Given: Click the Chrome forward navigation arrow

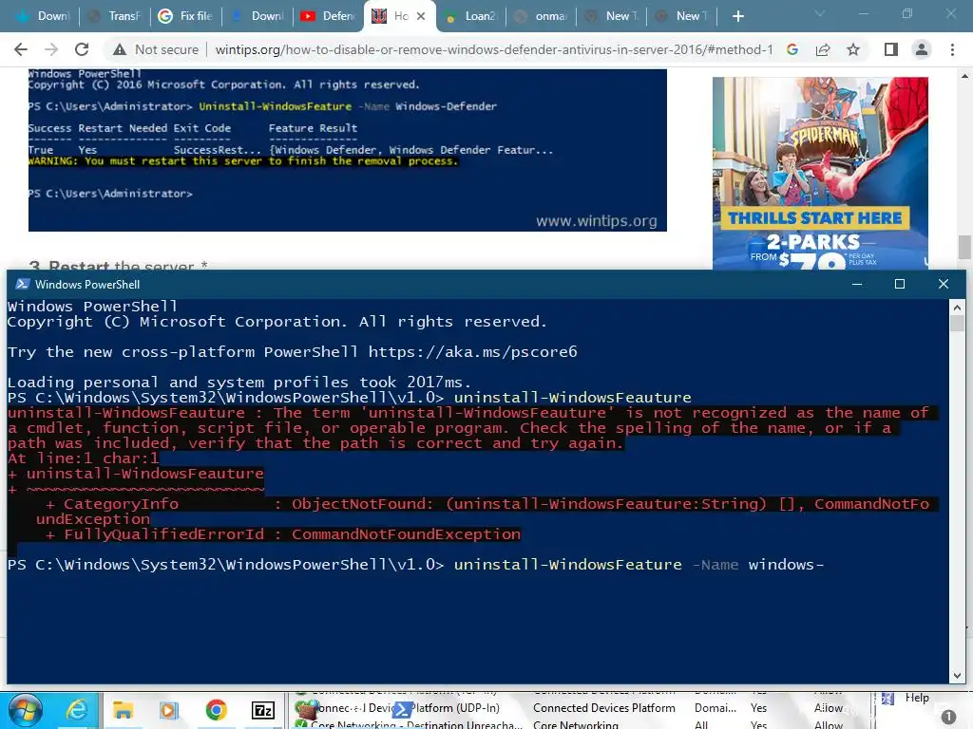Looking at the screenshot, I should coord(51,49).
